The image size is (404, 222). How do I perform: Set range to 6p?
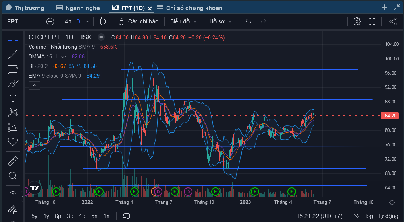pyautogui.click(x=58, y=216)
